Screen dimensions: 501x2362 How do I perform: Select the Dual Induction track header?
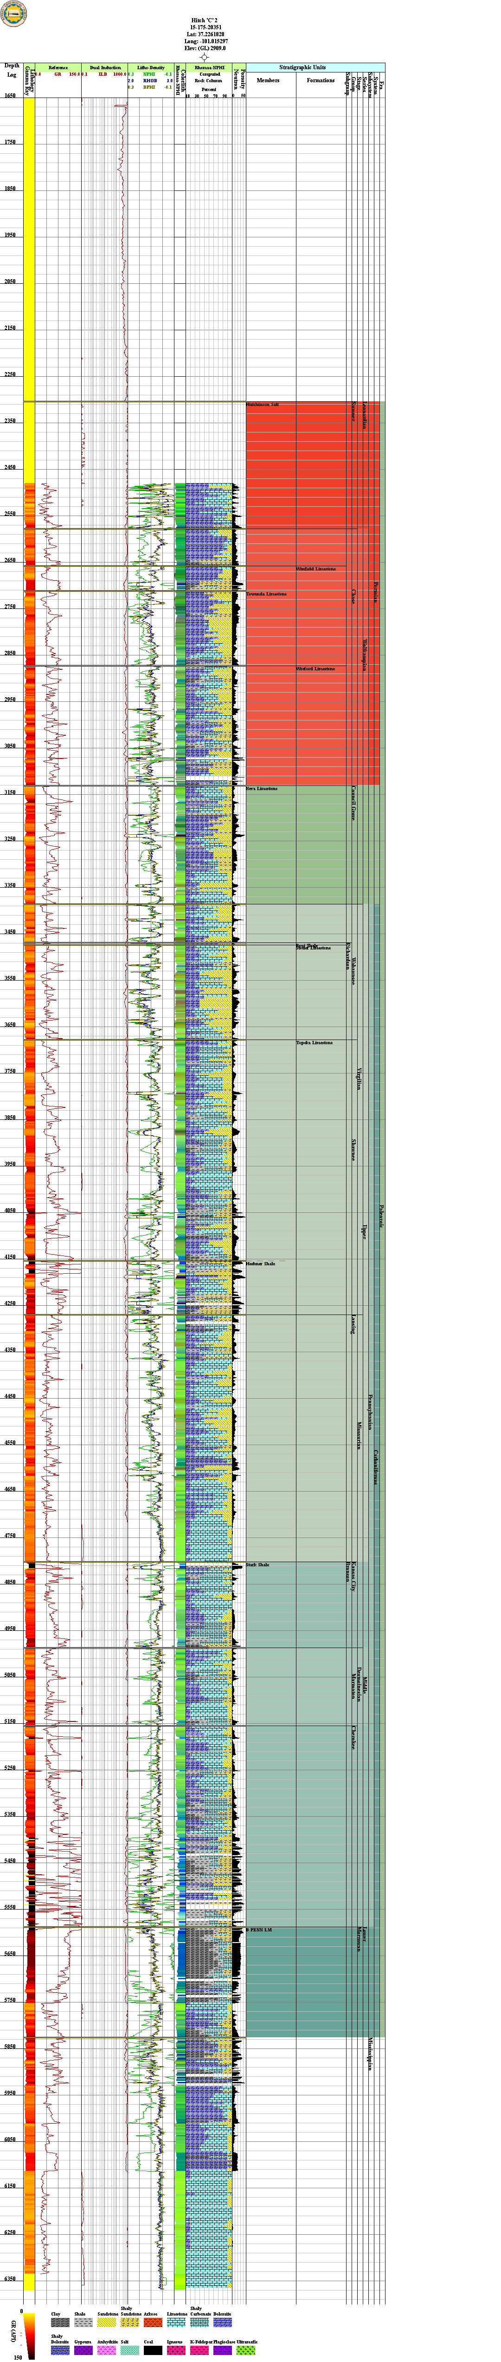pos(105,68)
